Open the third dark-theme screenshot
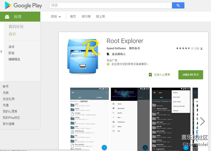Screen dimensions: 211x151 171,119
